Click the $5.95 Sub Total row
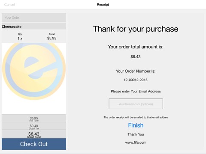The height and width of the screenshot is (154, 206). coord(34,118)
